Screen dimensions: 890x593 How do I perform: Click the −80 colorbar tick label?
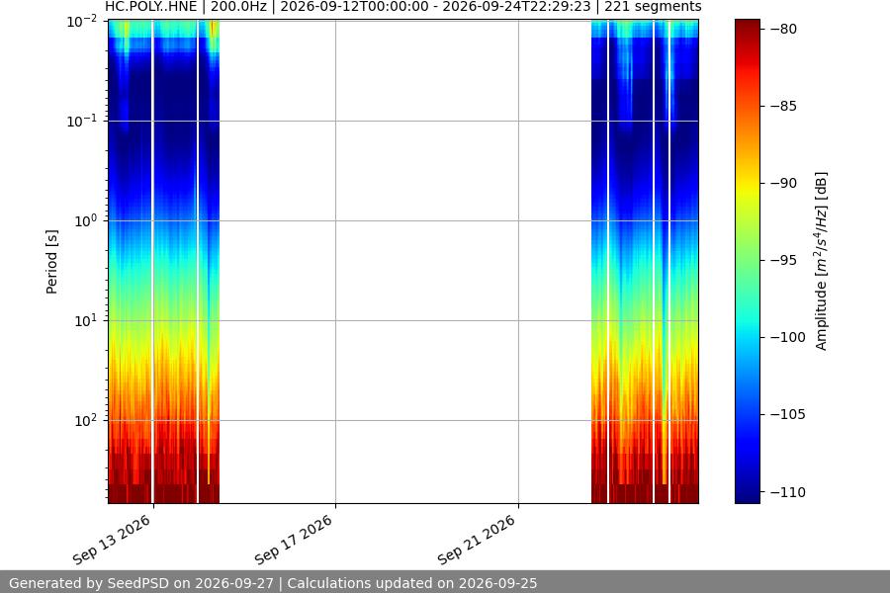[x=783, y=29]
